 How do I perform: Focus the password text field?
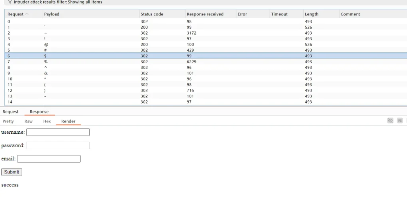pyautogui.click(x=58, y=146)
